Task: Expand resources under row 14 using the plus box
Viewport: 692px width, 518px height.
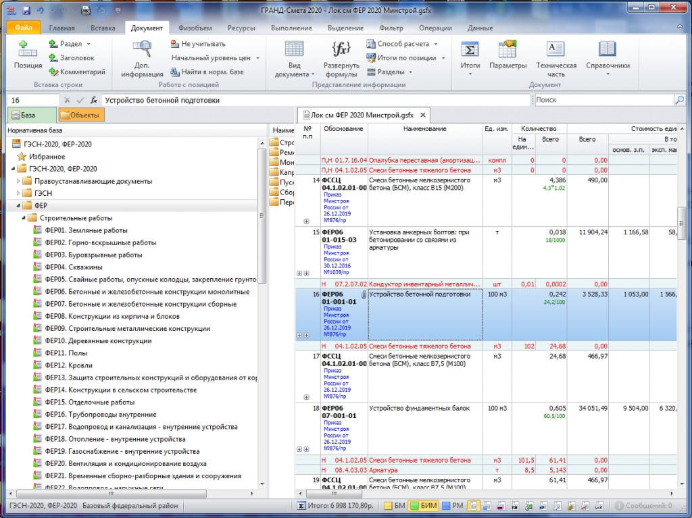Action: pos(306,221)
